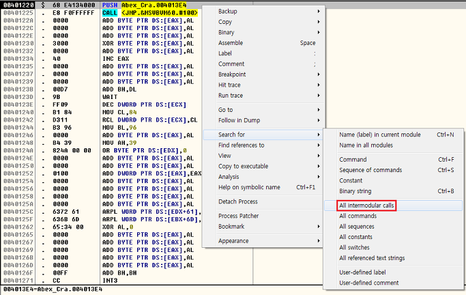The height and width of the screenshot is (295, 466).
Task: Select the MOV BL,96 instruction
Action: [119, 128]
